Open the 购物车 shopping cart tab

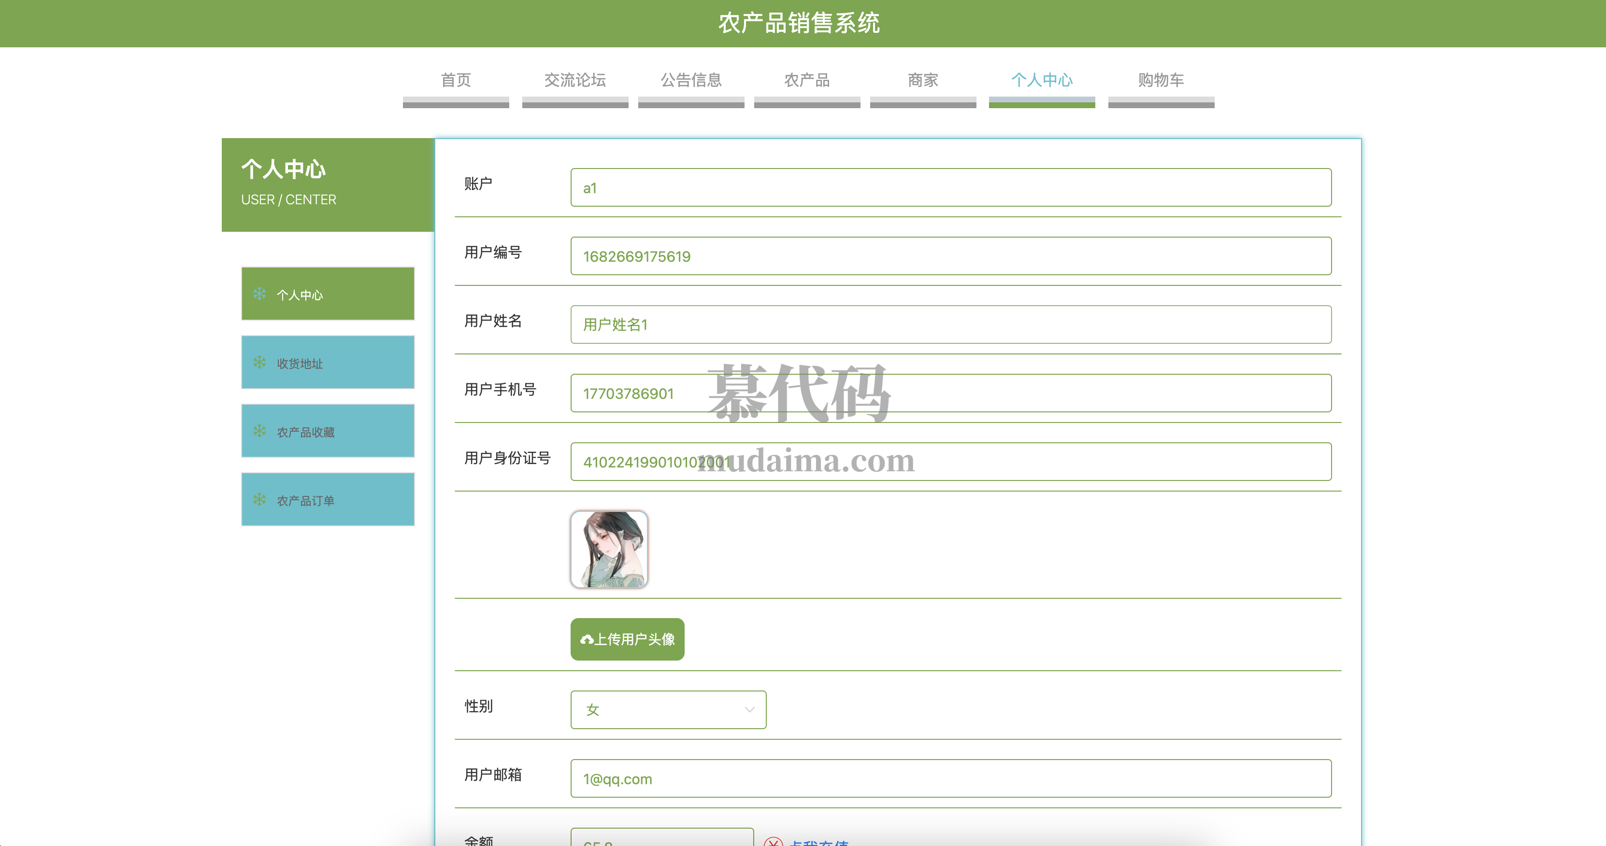coord(1161,80)
